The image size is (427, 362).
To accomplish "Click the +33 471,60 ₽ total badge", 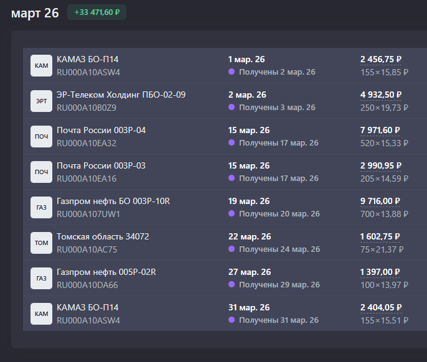I will (96, 12).
